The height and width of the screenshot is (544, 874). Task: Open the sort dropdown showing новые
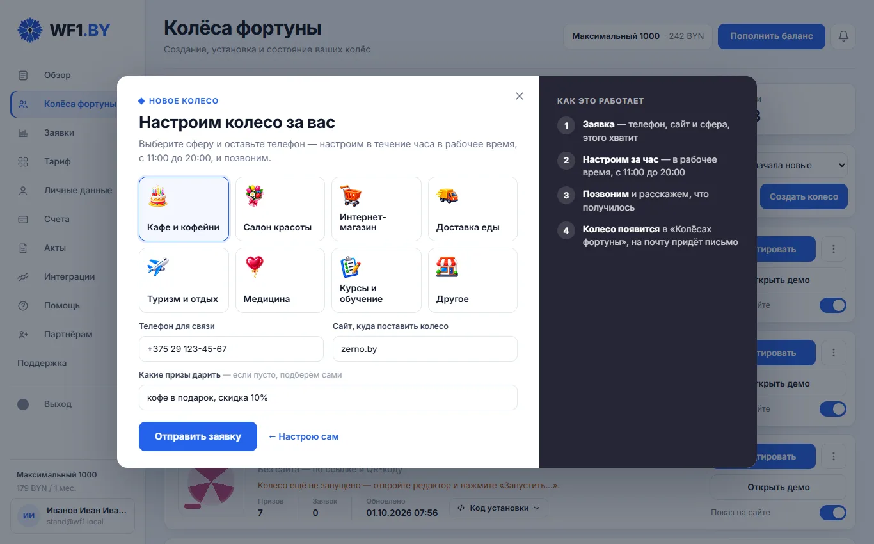click(802, 165)
